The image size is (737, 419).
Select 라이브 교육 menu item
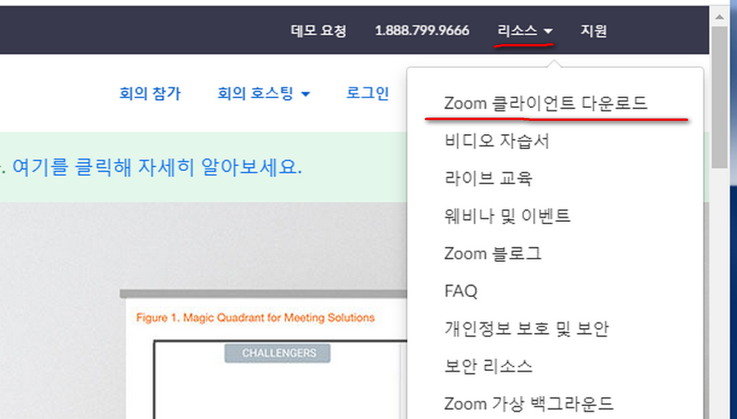click(x=488, y=178)
